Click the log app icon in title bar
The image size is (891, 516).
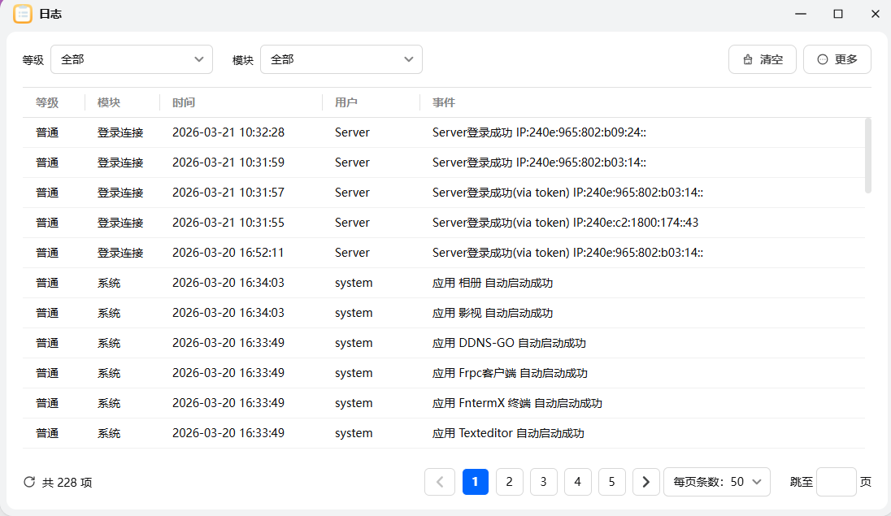23,14
